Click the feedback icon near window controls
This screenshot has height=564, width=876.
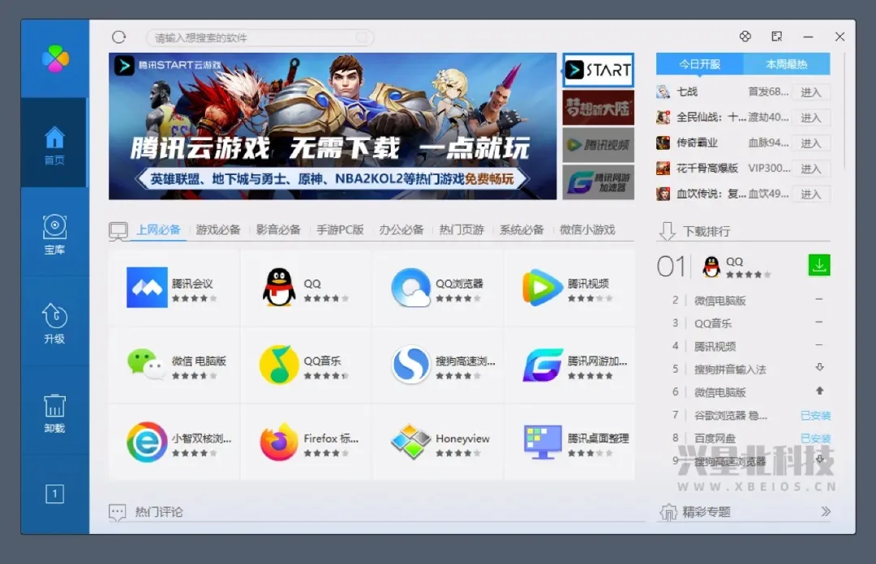click(x=776, y=36)
